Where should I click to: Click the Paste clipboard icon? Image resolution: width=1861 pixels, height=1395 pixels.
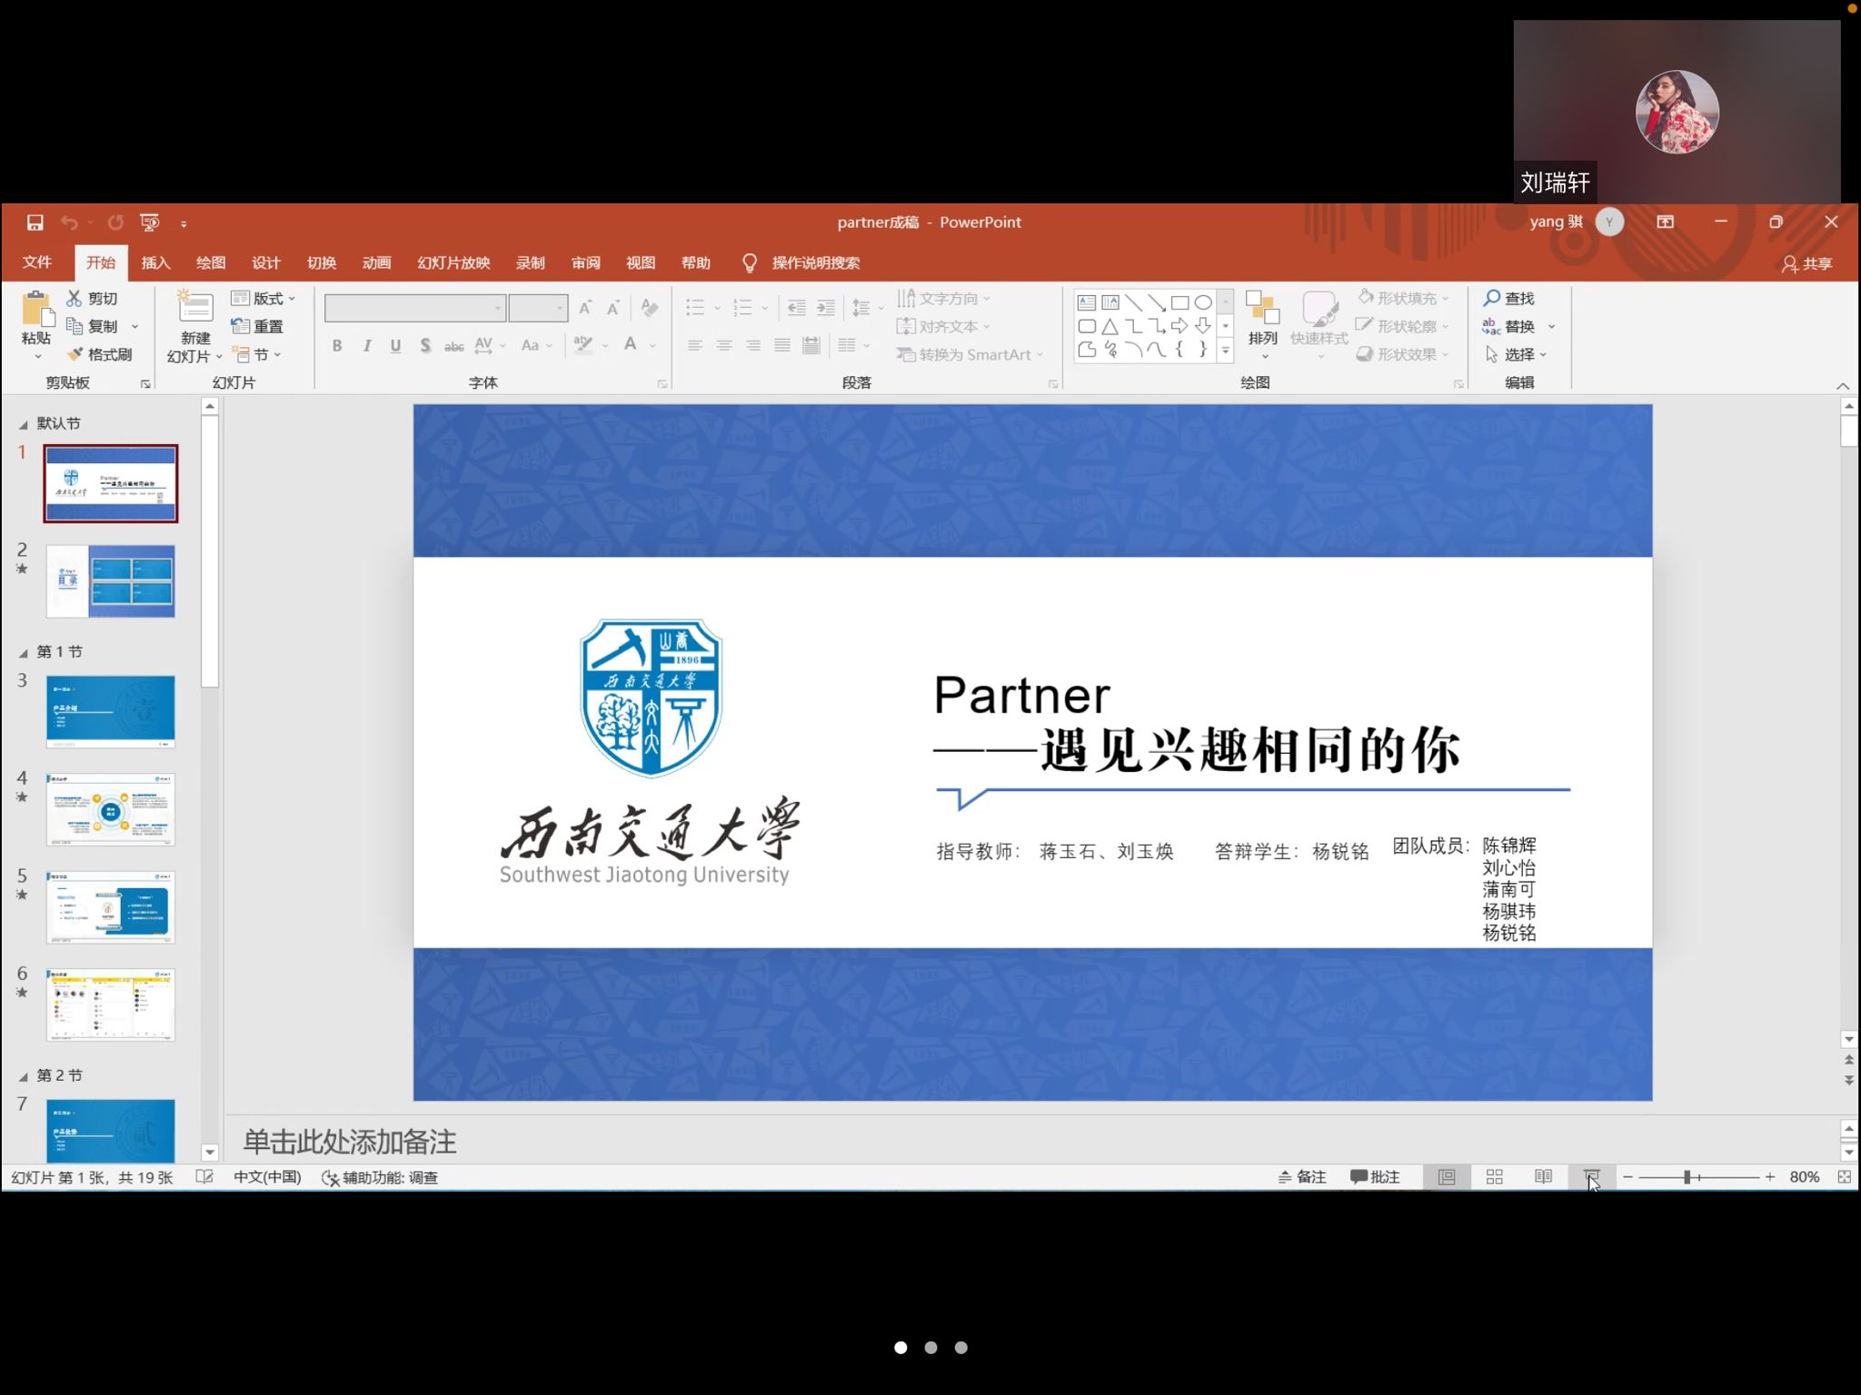pos(36,309)
